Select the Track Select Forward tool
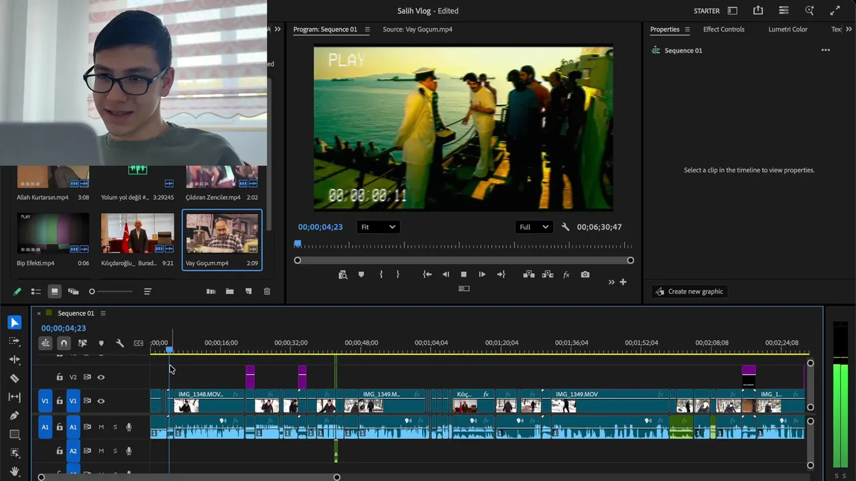The height and width of the screenshot is (481, 856). point(15,341)
